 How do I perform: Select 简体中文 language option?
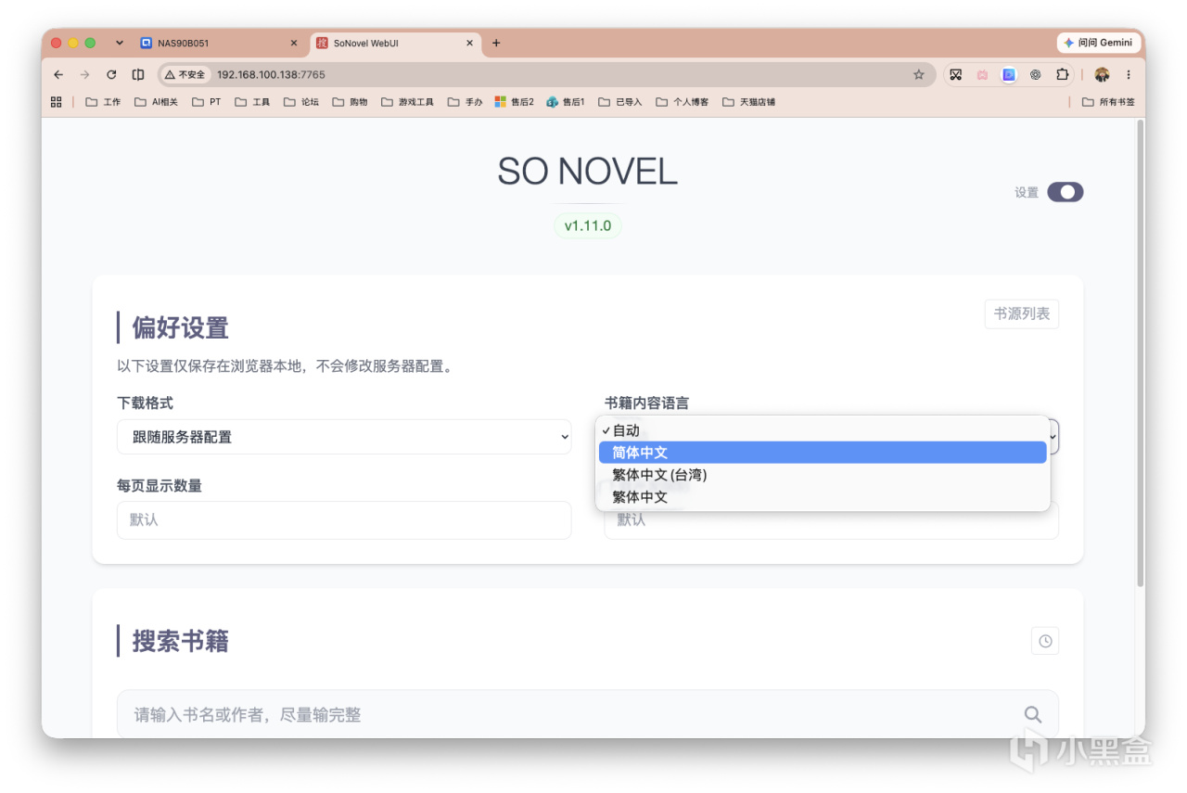pos(823,453)
